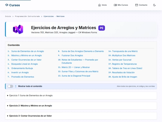
Task: Open Suma de Dos Arreglos Elemento a Elemento
Action: 83,51
